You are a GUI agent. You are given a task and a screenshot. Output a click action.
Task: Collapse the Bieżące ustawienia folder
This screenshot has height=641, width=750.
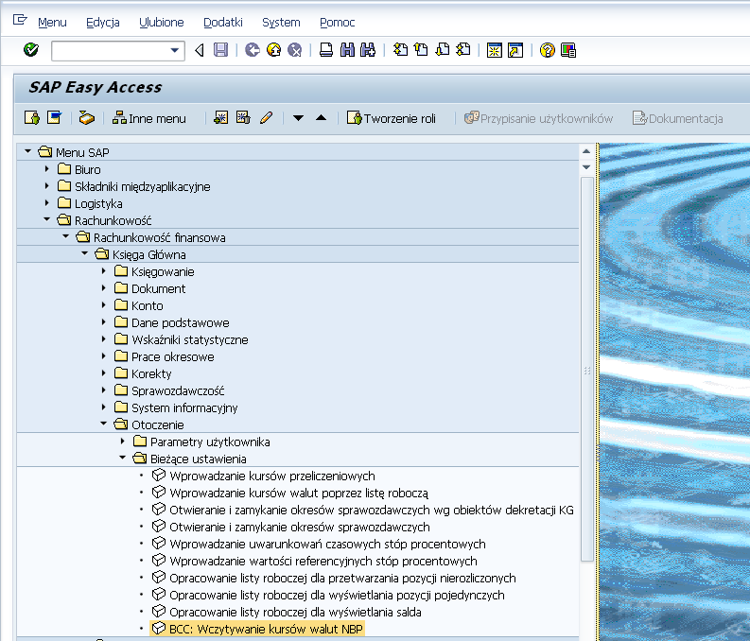(x=122, y=458)
